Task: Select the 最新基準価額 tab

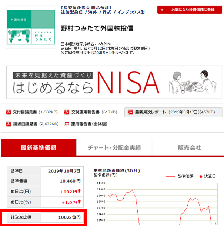Action: click(x=39, y=147)
